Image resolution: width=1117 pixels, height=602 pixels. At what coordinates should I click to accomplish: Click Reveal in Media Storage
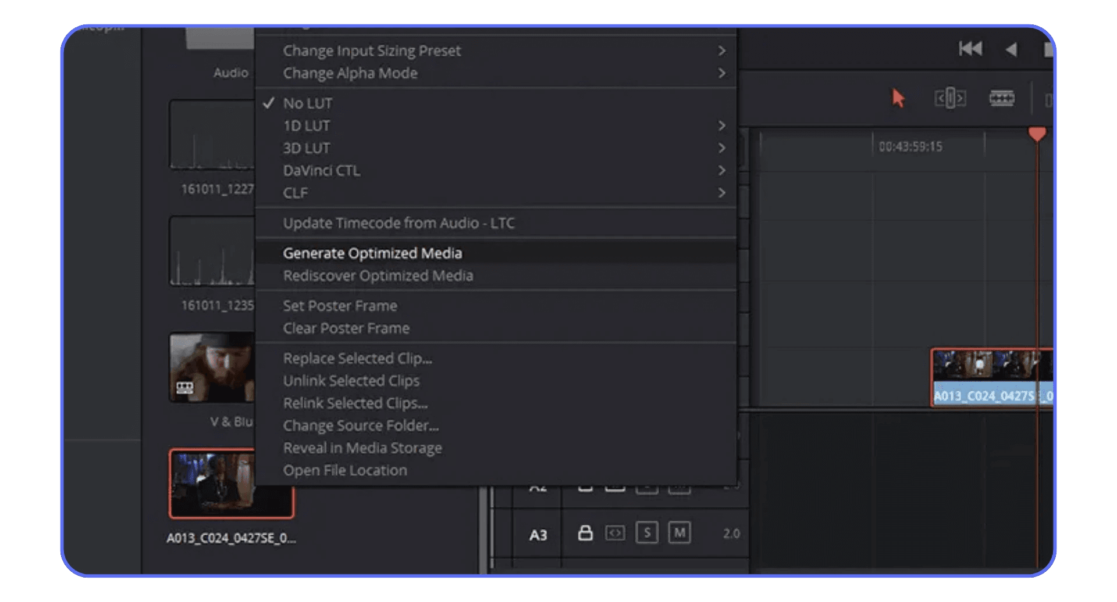pos(362,447)
